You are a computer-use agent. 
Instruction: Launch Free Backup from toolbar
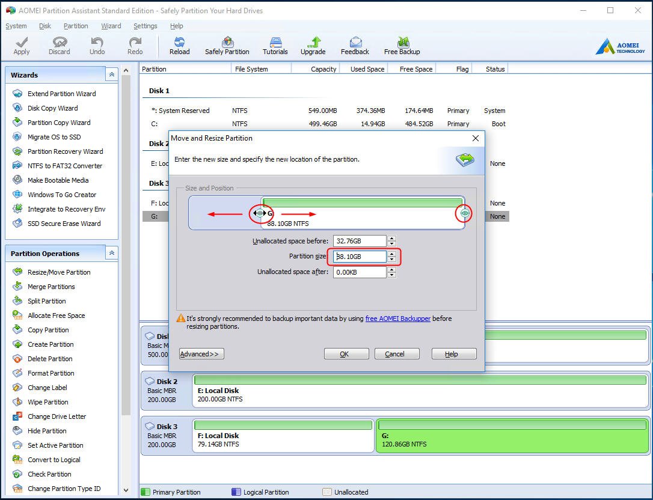(402, 46)
